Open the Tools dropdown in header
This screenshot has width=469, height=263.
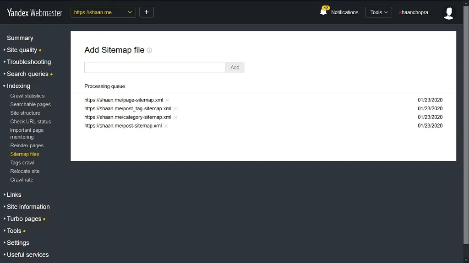(379, 12)
